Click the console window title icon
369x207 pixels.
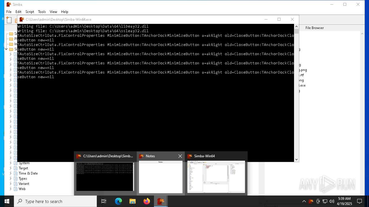tap(22, 19)
